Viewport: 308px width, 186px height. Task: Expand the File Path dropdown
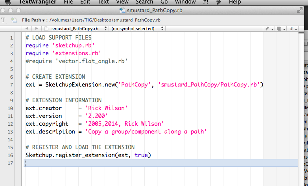[35, 20]
